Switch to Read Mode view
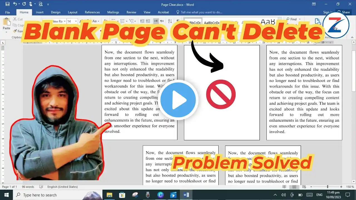This screenshot has width=356, height=200. pyautogui.click(x=284, y=187)
